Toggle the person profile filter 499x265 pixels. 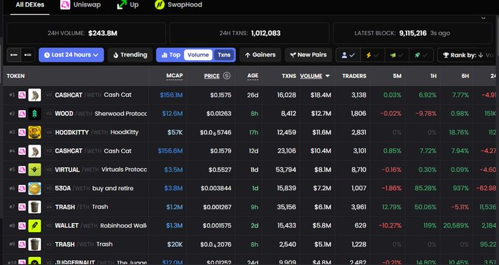coord(348,55)
